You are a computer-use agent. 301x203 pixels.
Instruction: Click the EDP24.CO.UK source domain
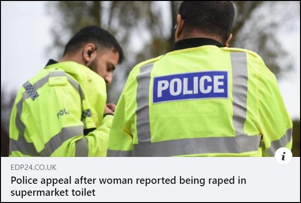pos(34,167)
